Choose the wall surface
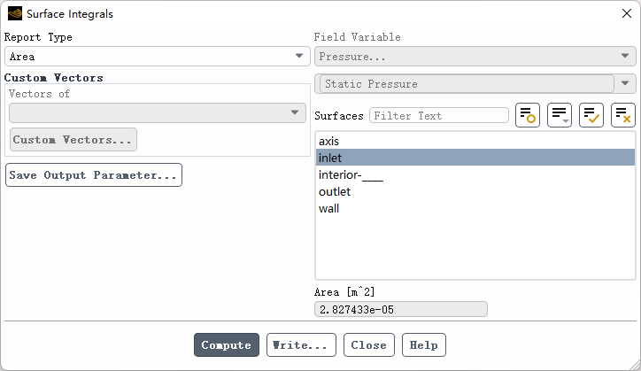Viewport: 641px width, 371px height. [x=329, y=208]
